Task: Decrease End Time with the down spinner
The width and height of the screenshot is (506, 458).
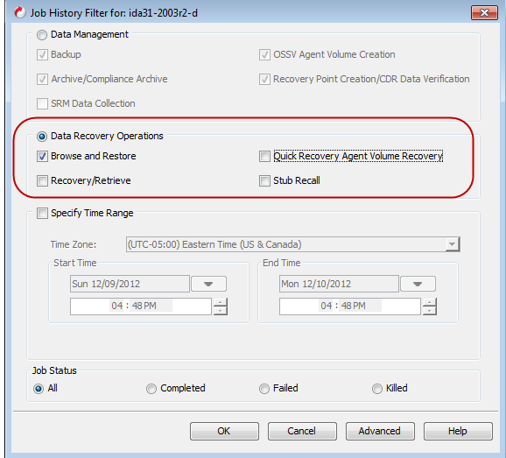Action: point(430,311)
